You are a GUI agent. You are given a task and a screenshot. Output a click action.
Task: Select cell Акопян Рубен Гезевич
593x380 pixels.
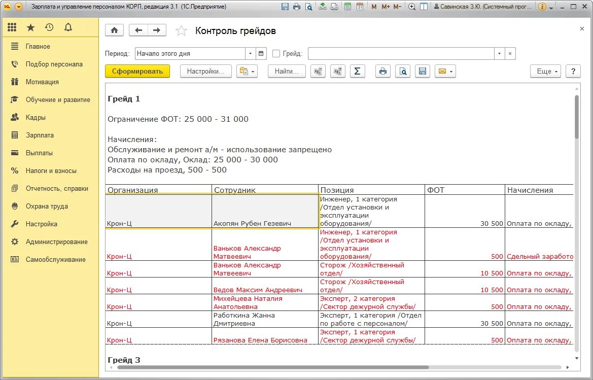pyautogui.click(x=265, y=211)
